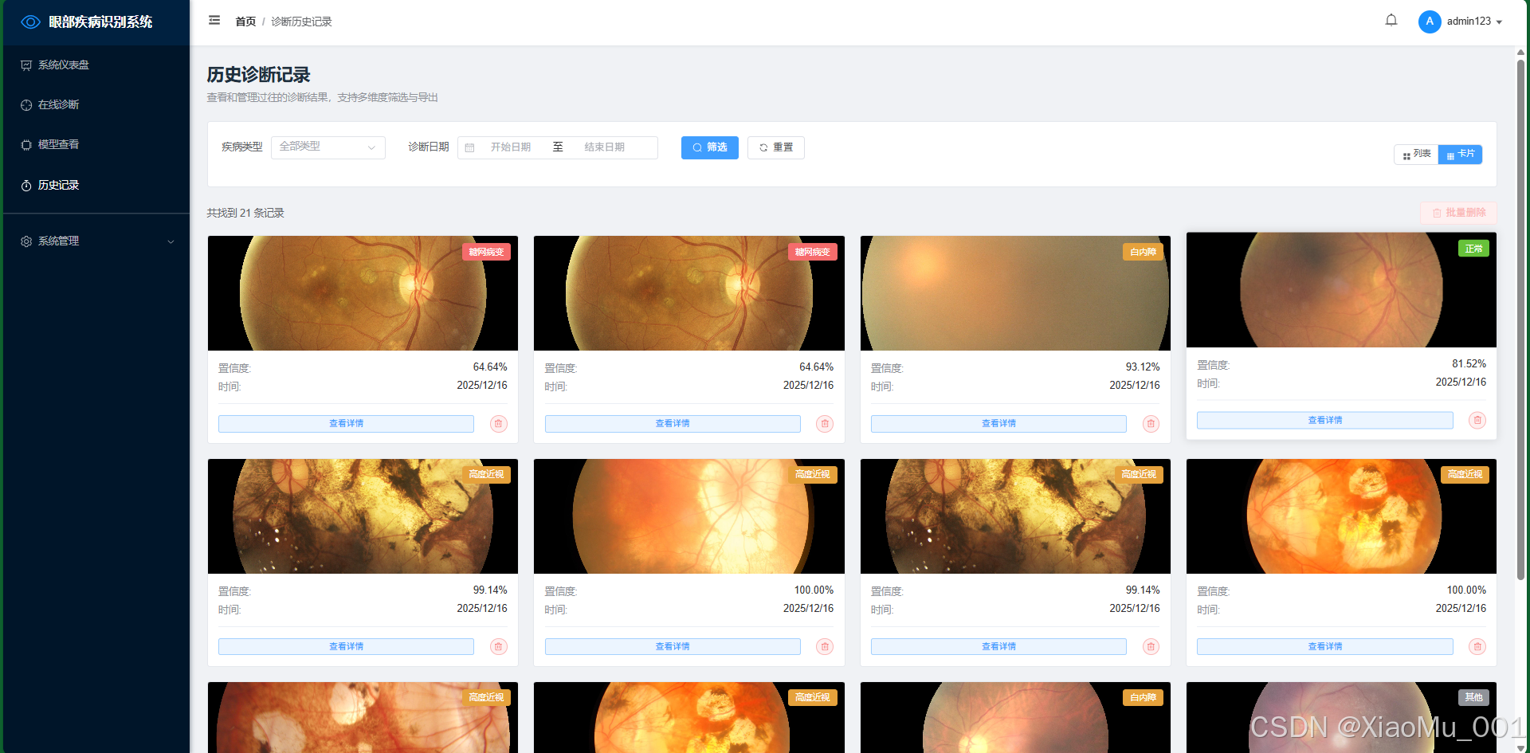Image resolution: width=1530 pixels, height=753 pixels.
Task: Click the admin123 avatar icon
Action: (1430, 22)
